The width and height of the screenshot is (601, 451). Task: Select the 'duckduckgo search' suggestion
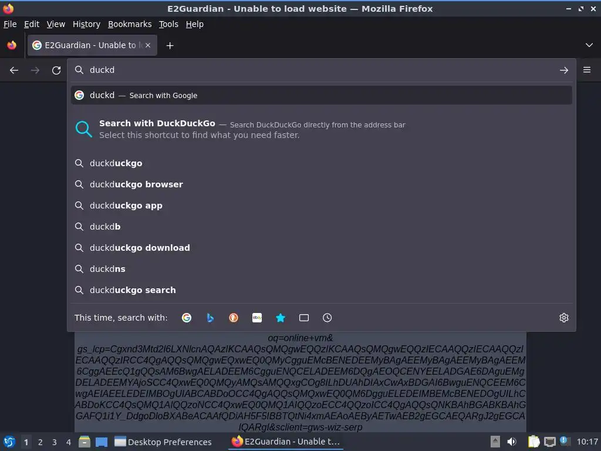click(322, 290)
